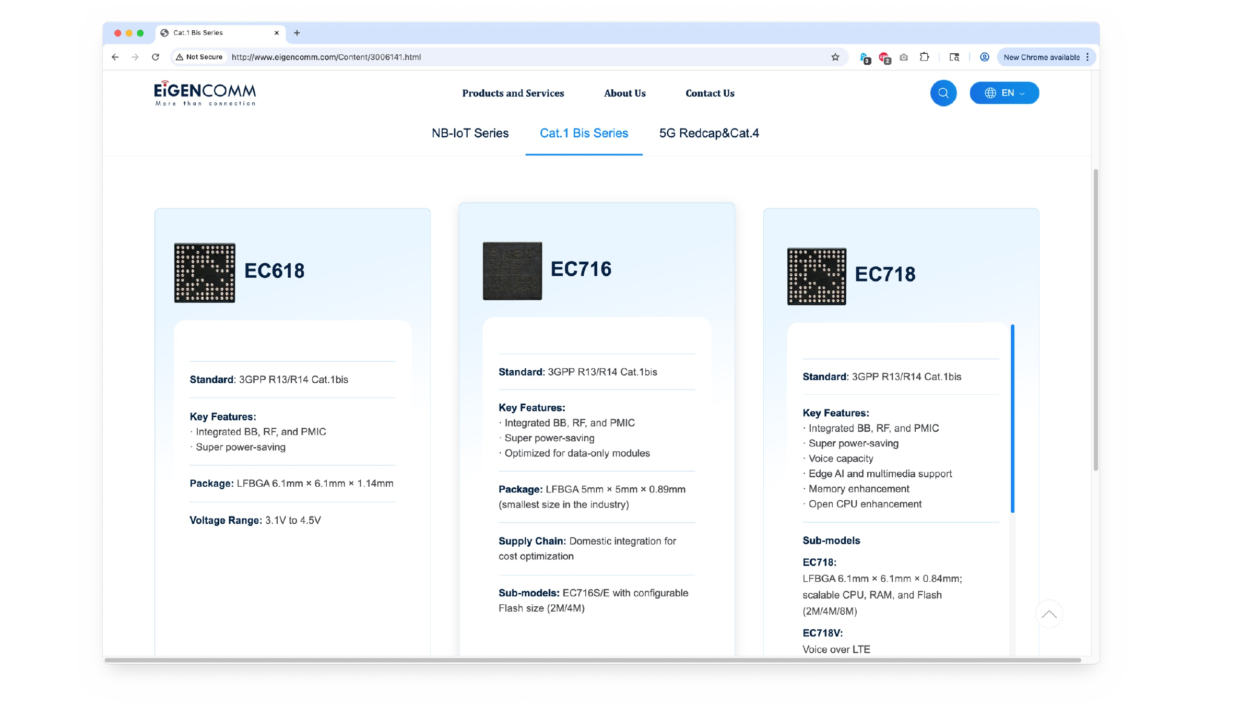Click the EC718 card blue scrollbar
Image resolution: width=1253 pixels, height=705 pixels.
[1012, 418]
